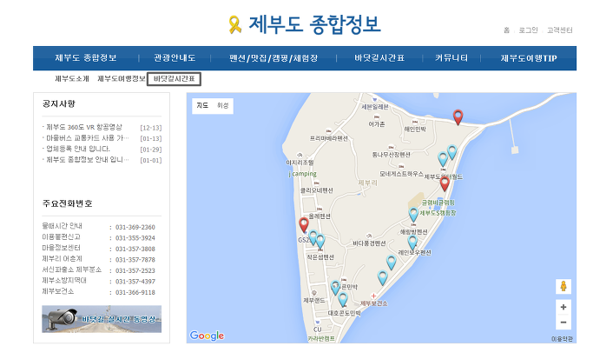Open 바닷길 실시간 동영상 CCTV banner
The image size is (593, 346).
click(102, 319)
